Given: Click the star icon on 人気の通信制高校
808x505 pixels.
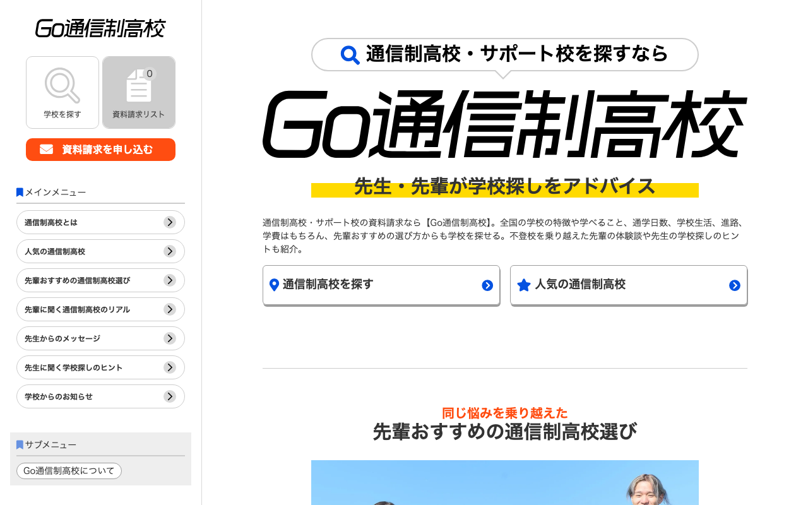Looking at the screenshot, I should (x=523, y=284).
